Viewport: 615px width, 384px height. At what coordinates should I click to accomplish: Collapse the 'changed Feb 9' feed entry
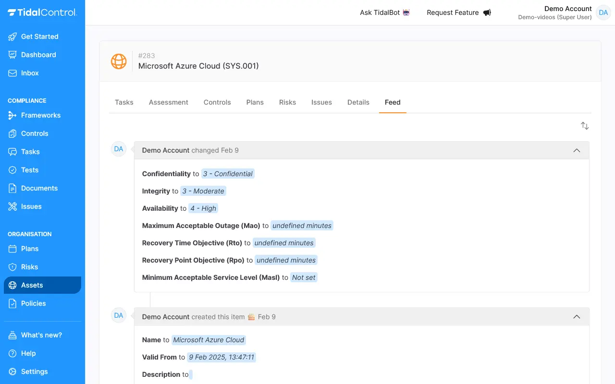tap(577, 150)
